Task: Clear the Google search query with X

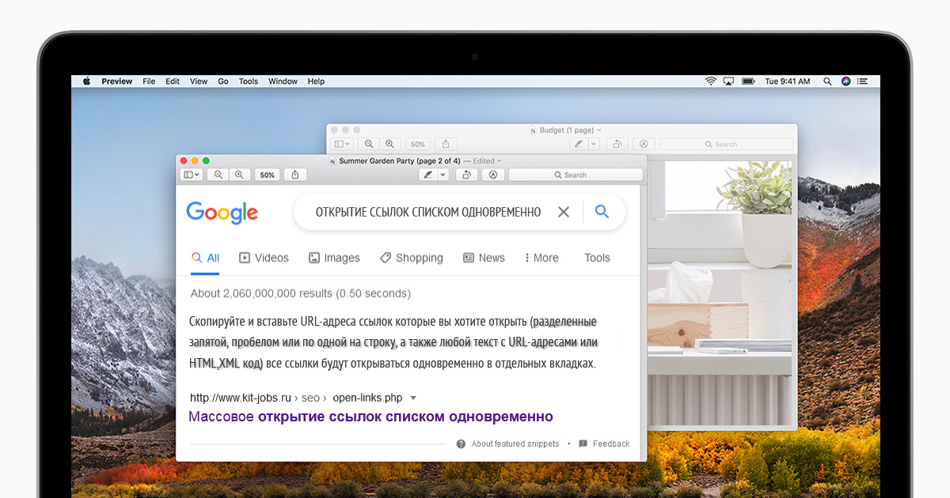Action: click(564, 212)
